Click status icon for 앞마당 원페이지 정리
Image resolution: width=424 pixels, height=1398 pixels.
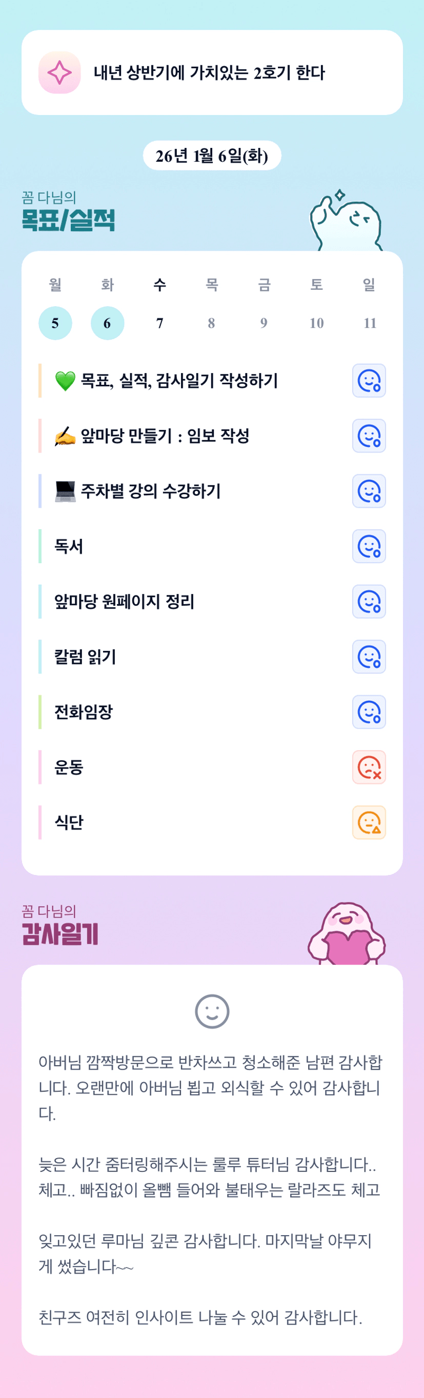coord(369,601)
